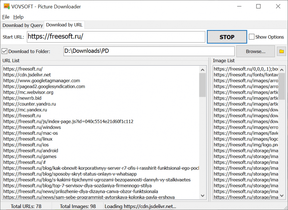Select the freesoft.ru/0,0,0,.1) image entry
288x210 pixels.
[246, 69]
